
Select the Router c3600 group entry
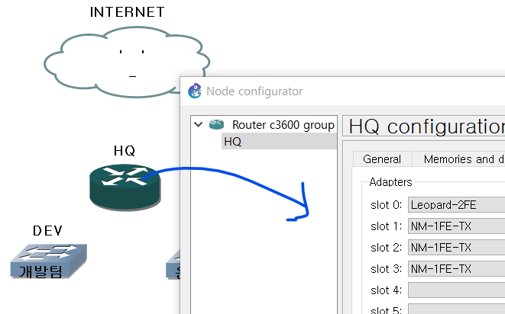click(283, 125)
